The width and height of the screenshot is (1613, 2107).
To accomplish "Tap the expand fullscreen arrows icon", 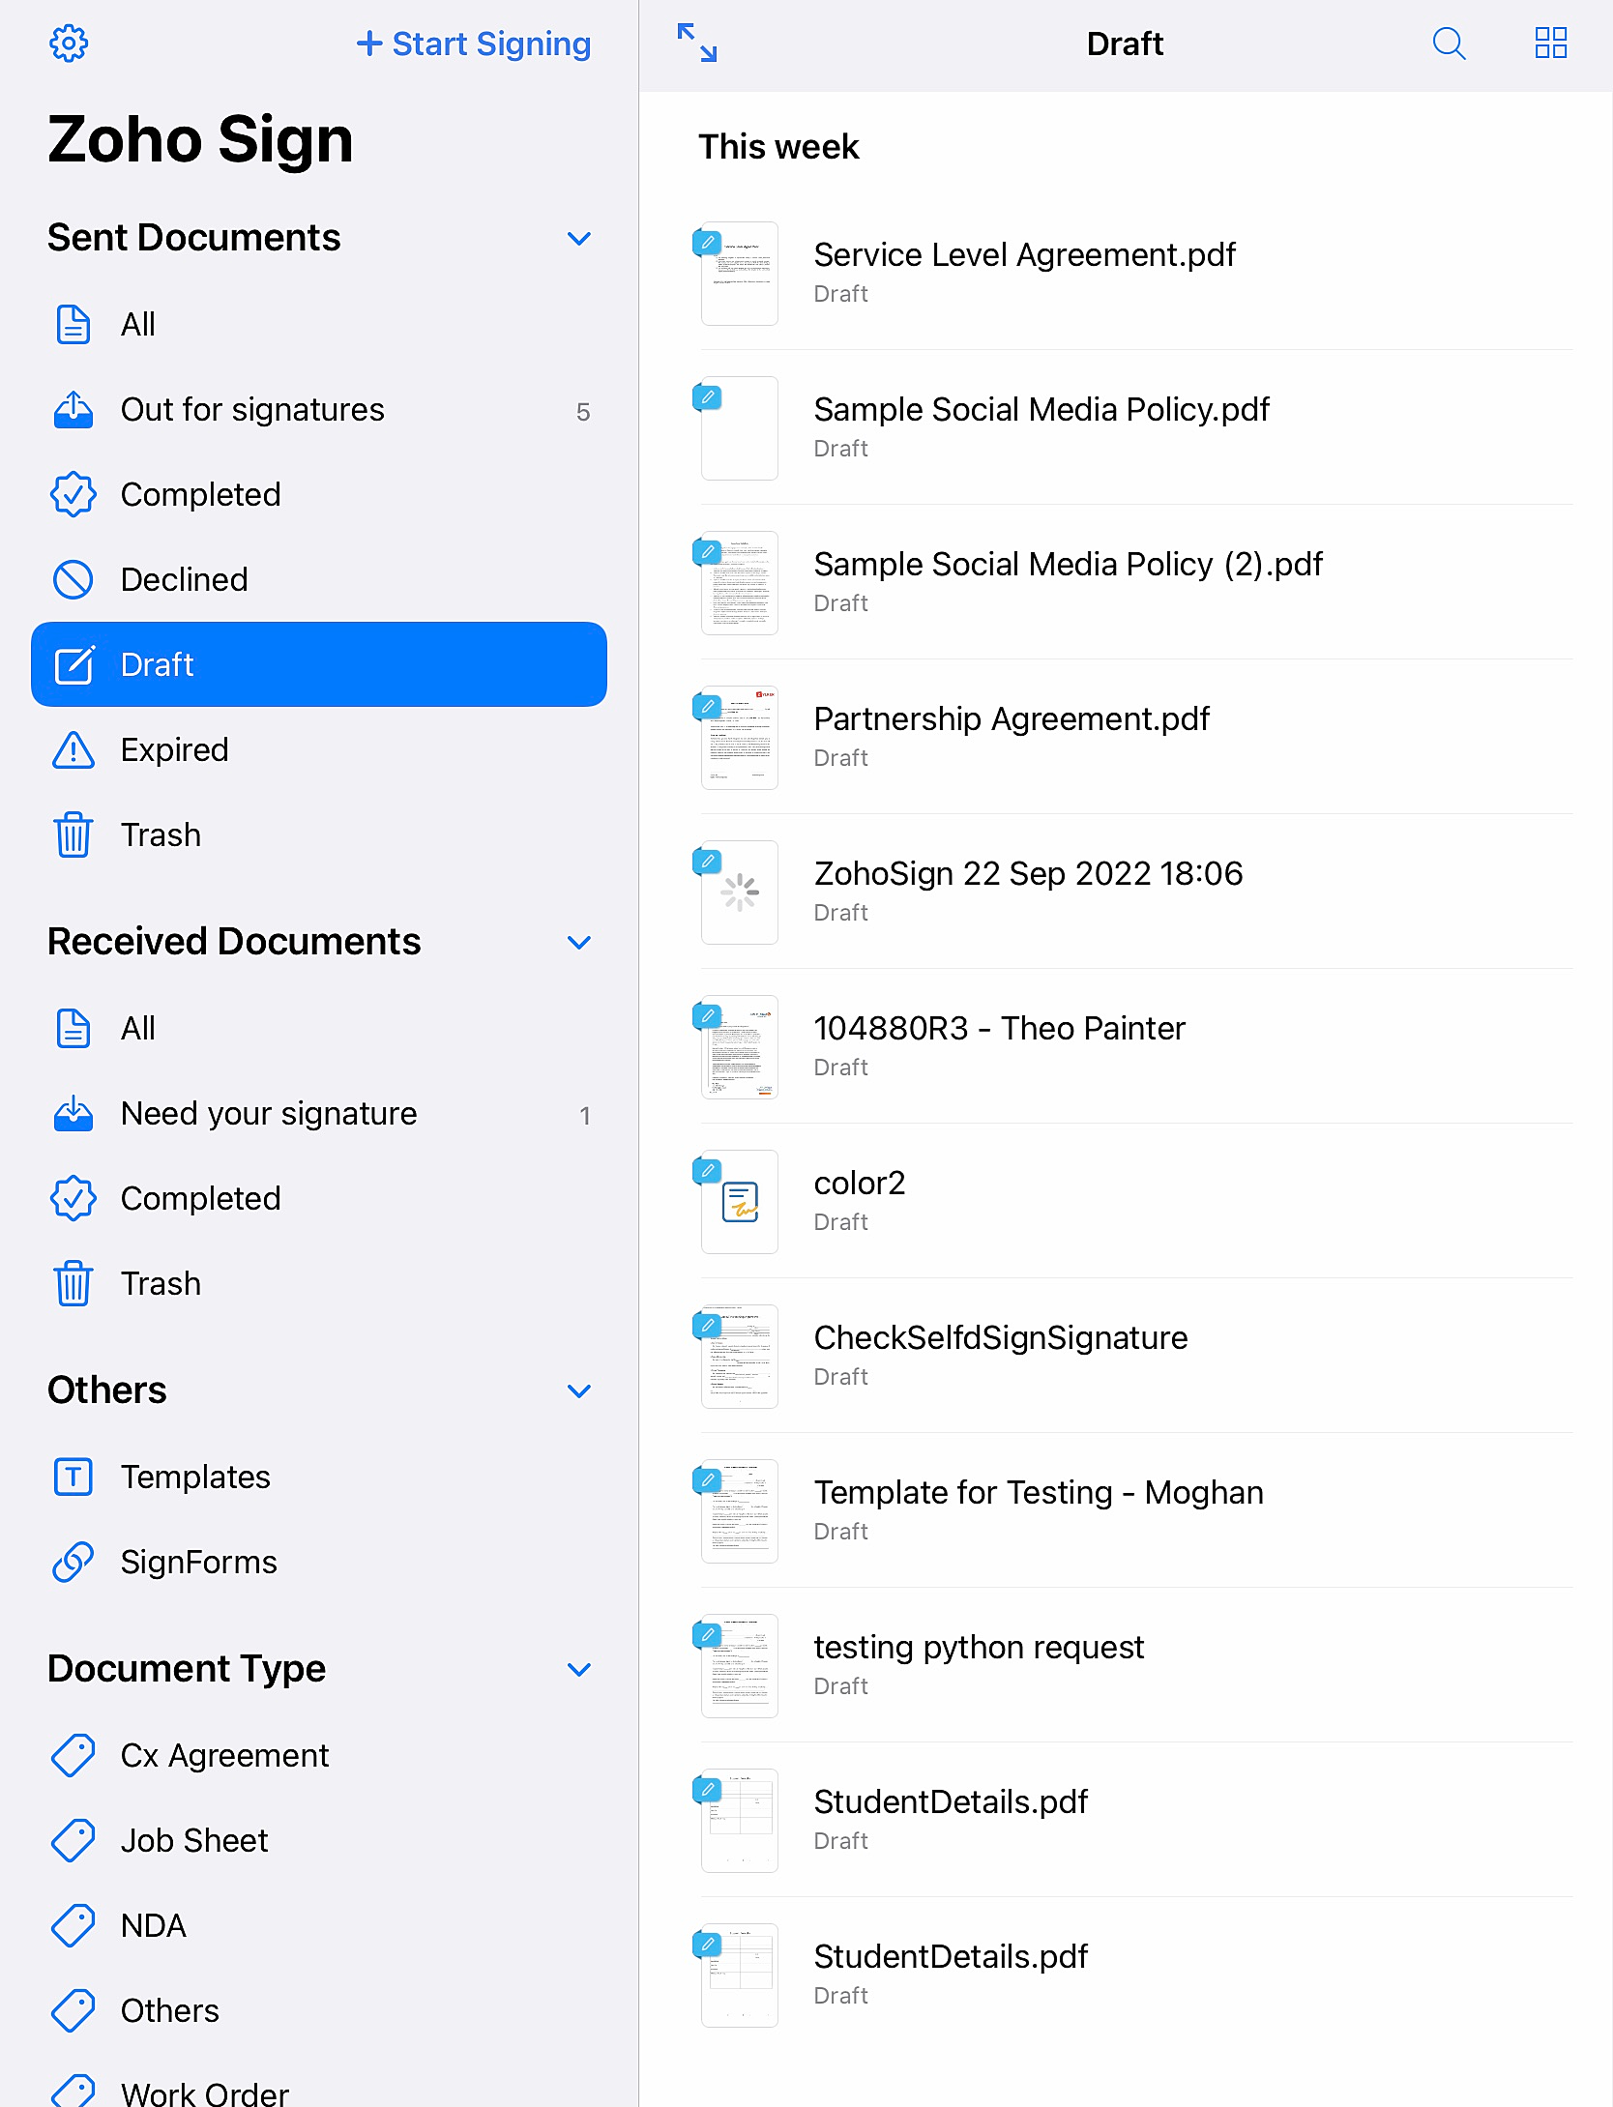I will pyautogui.click(x=697, y=44).
